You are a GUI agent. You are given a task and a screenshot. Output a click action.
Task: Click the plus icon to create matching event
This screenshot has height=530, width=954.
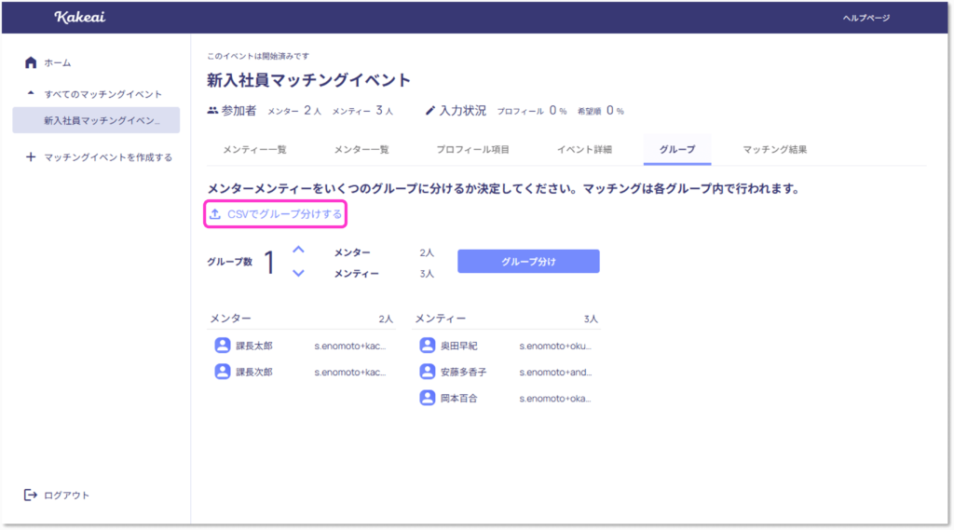31,157
